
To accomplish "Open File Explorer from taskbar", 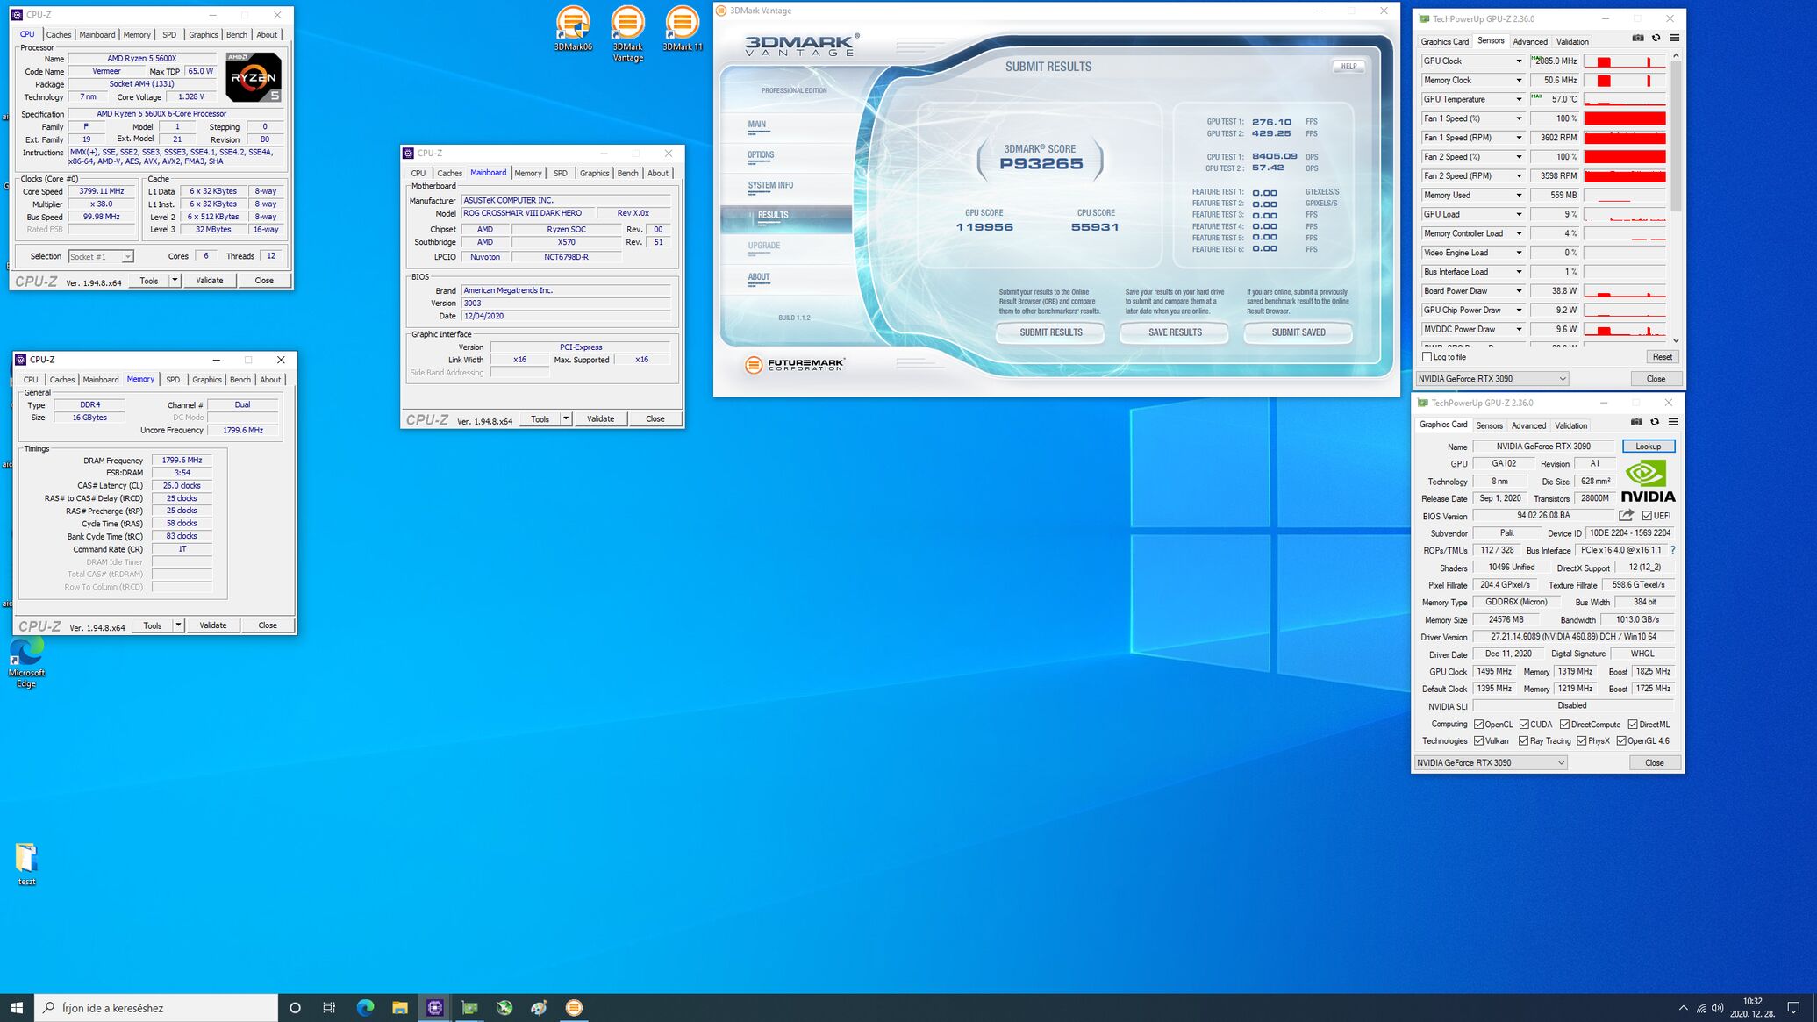I will 400,1007.
